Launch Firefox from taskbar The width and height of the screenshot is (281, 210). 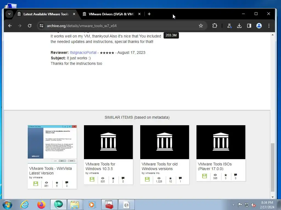click(x=41, y=205)
